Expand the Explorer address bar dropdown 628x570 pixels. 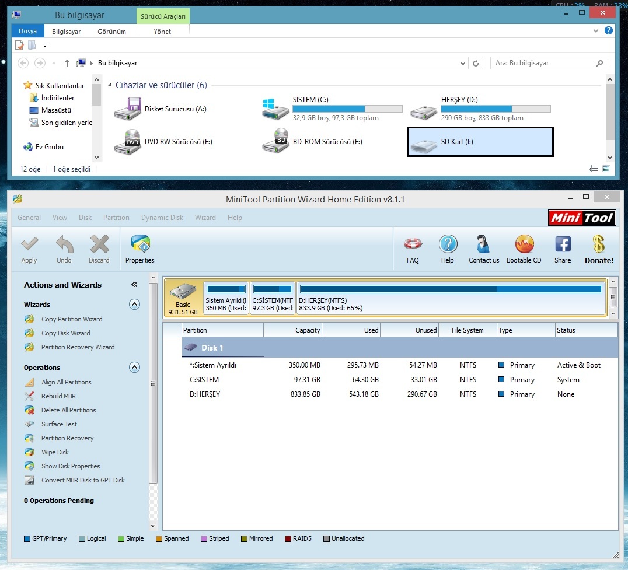click(x=463, y=63)
